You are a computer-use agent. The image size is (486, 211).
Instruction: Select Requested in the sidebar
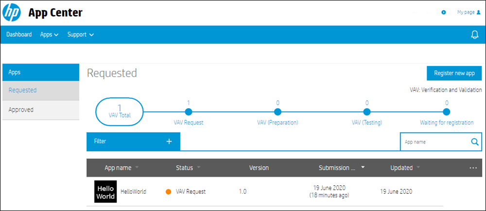pyautogui.click(x=41, y=90)
